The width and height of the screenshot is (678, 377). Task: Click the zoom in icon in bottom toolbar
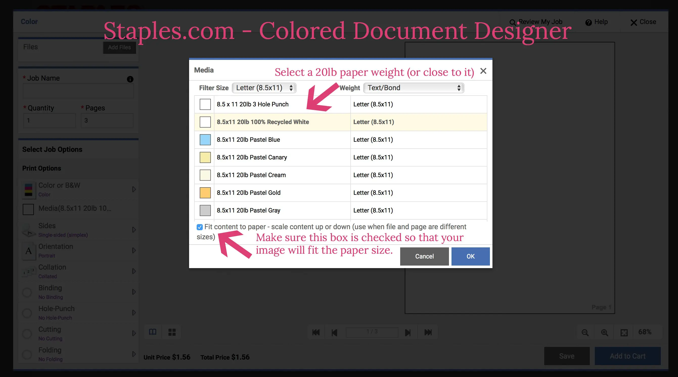[605, 332]
